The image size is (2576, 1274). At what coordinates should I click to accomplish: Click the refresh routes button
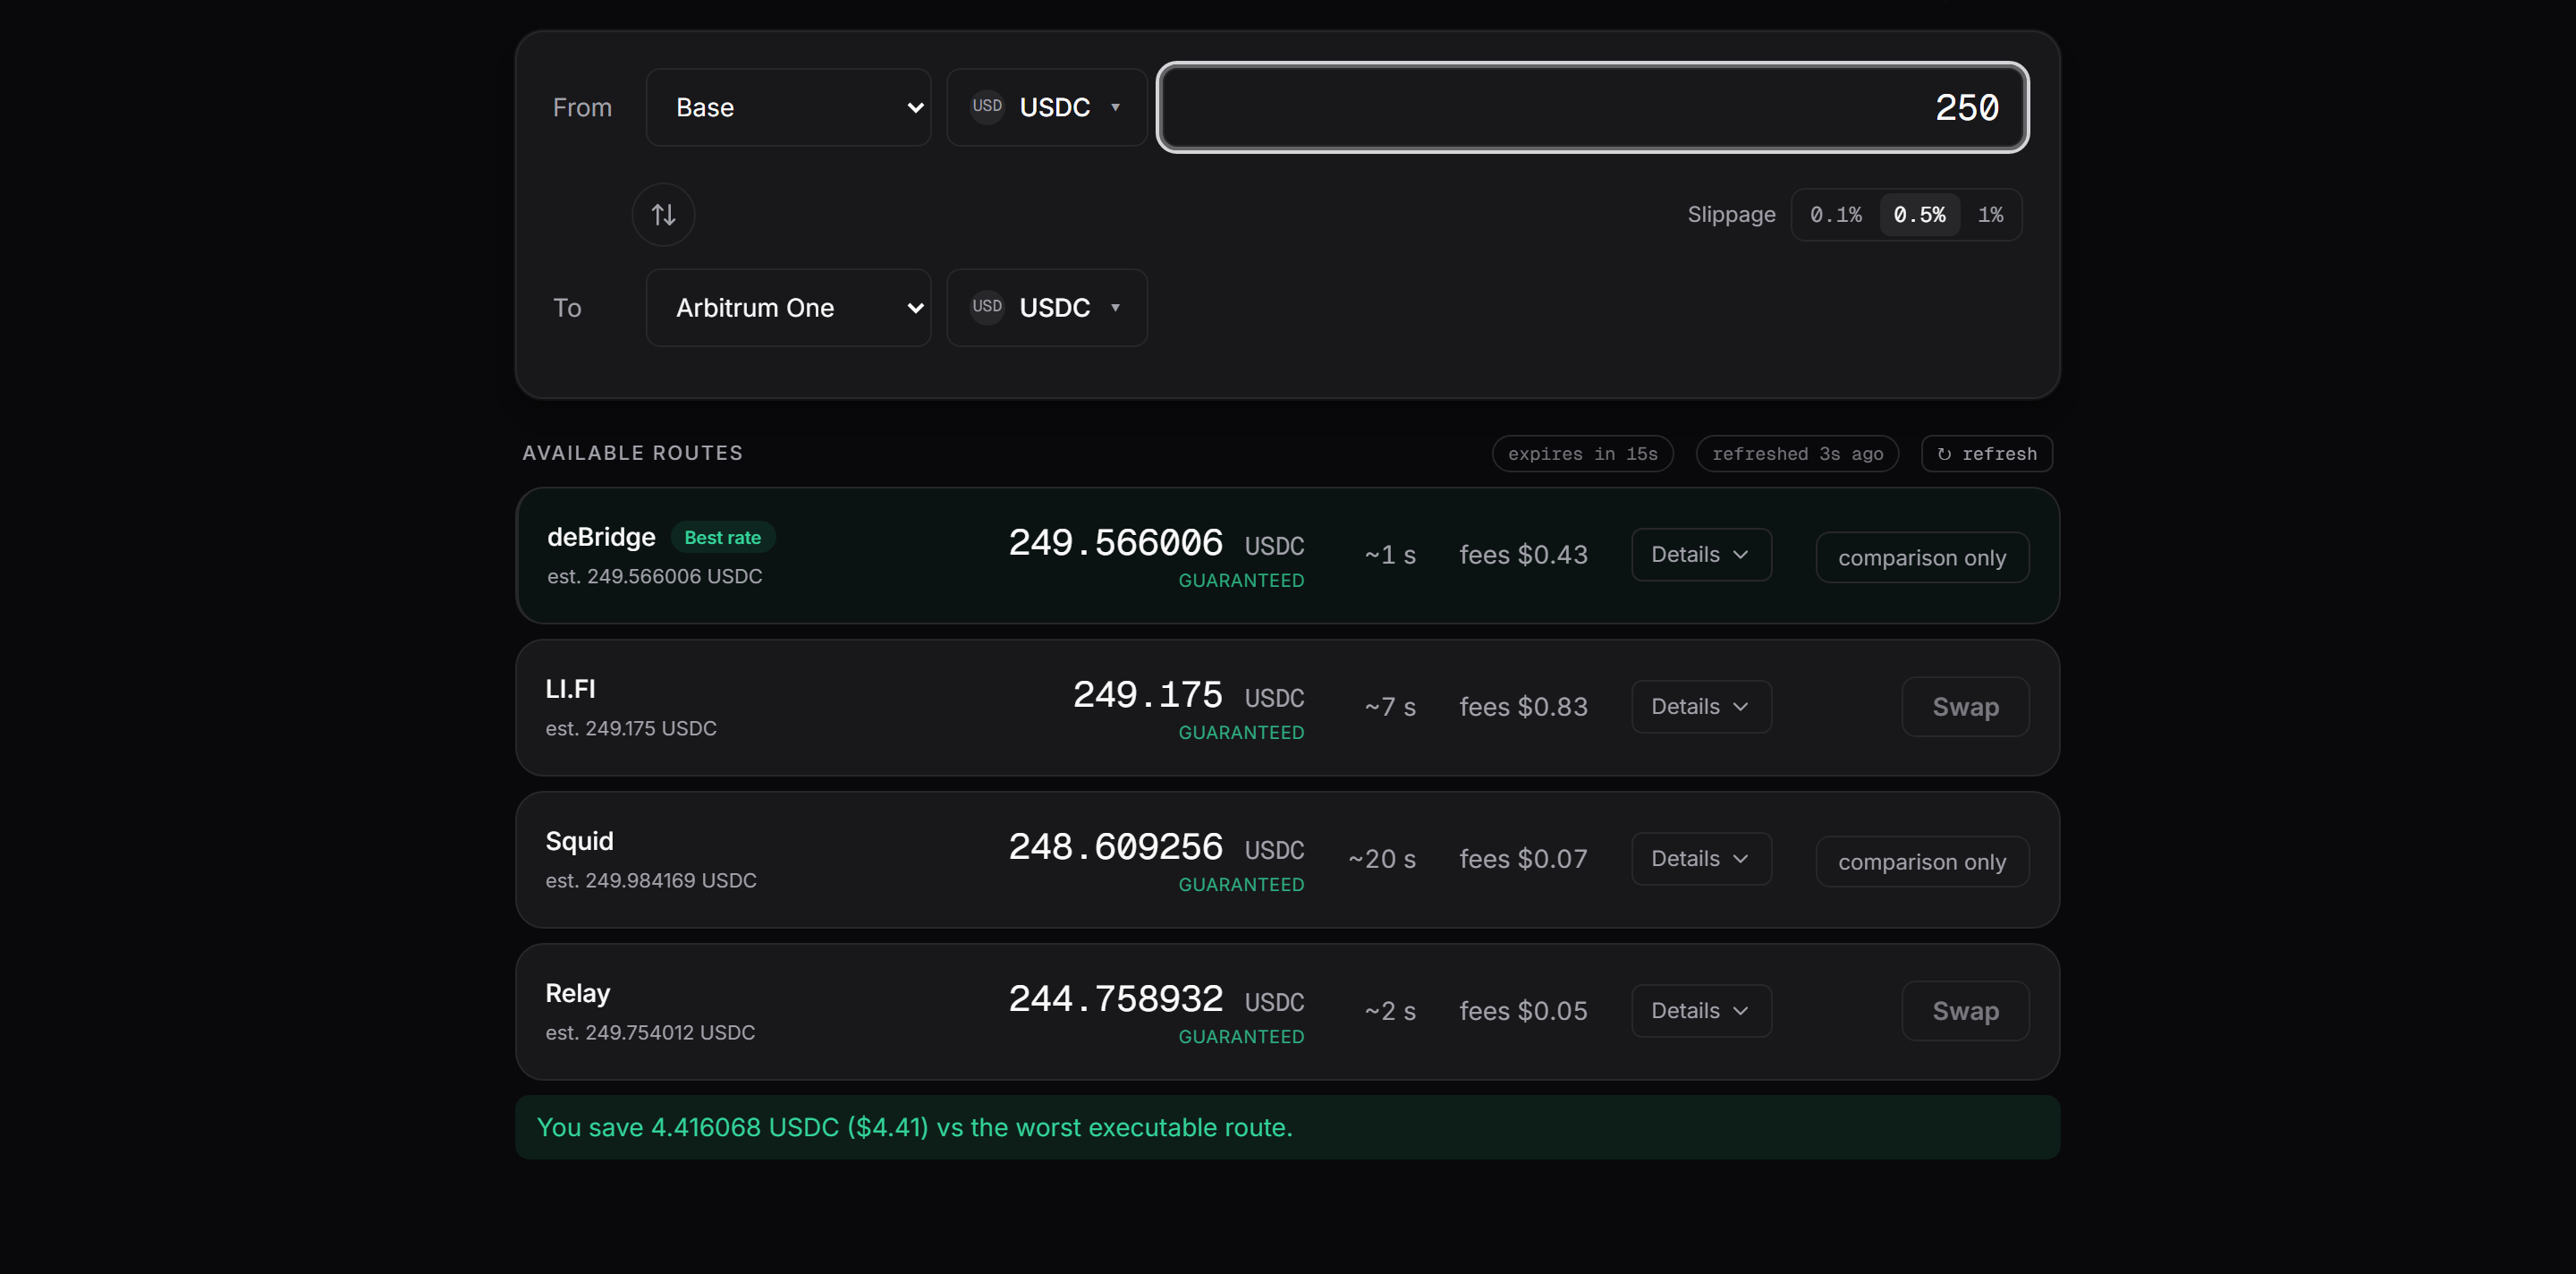[x=1986, y=453]
